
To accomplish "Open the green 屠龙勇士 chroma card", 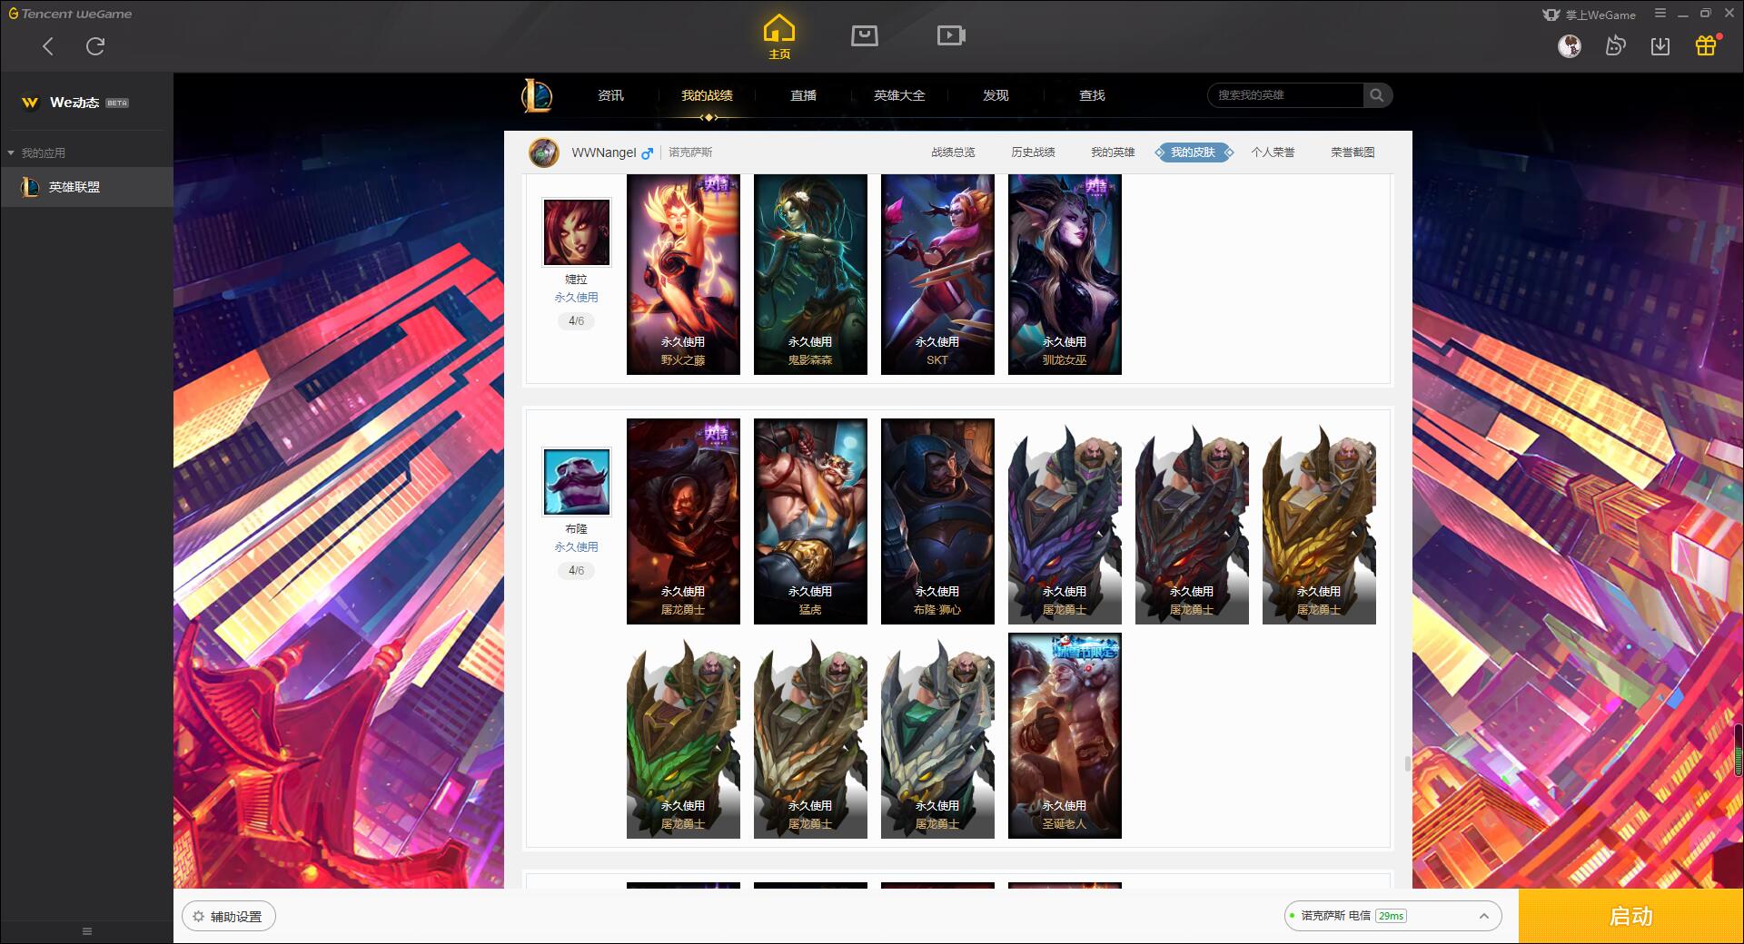I will (683, 735).
